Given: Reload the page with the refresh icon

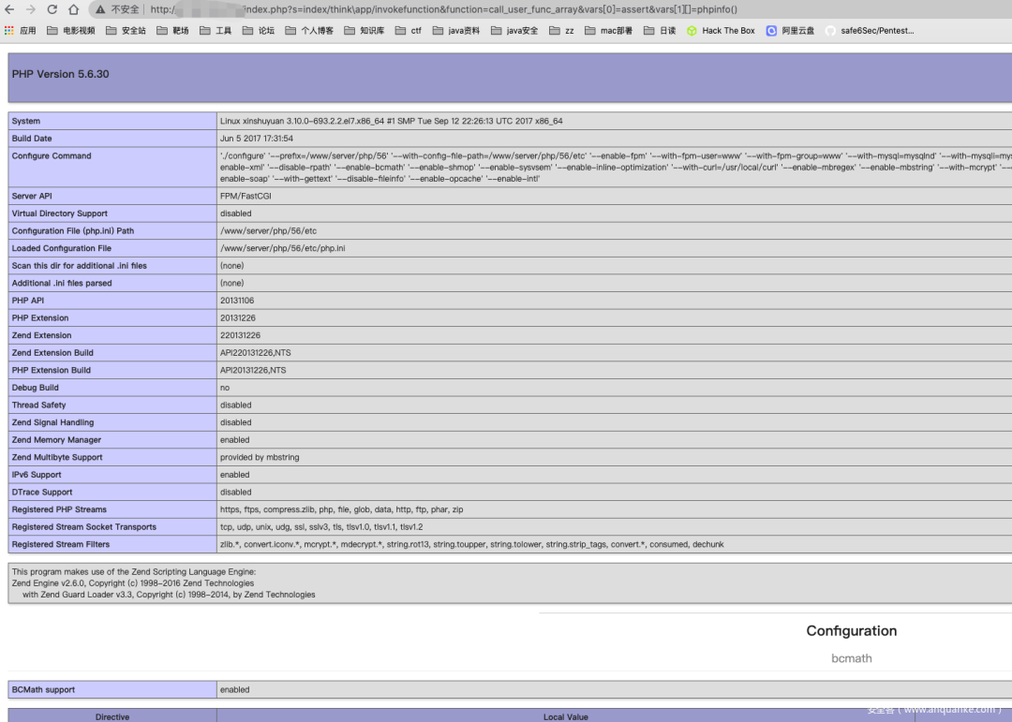Looking at the screenshot, I should pos(52,9).
